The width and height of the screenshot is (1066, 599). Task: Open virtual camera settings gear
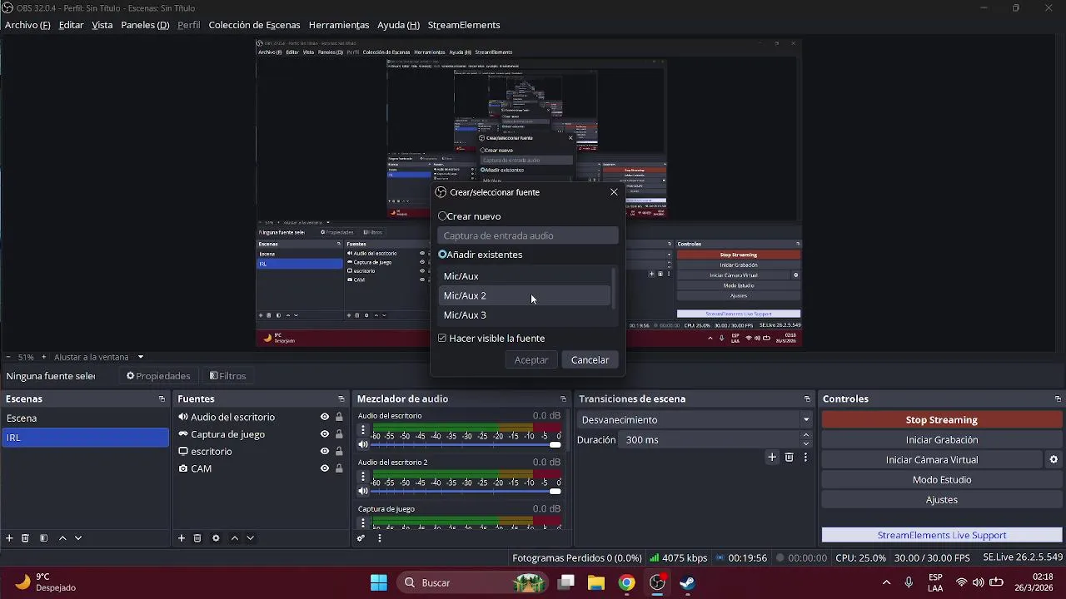(x=1054, y=459)
